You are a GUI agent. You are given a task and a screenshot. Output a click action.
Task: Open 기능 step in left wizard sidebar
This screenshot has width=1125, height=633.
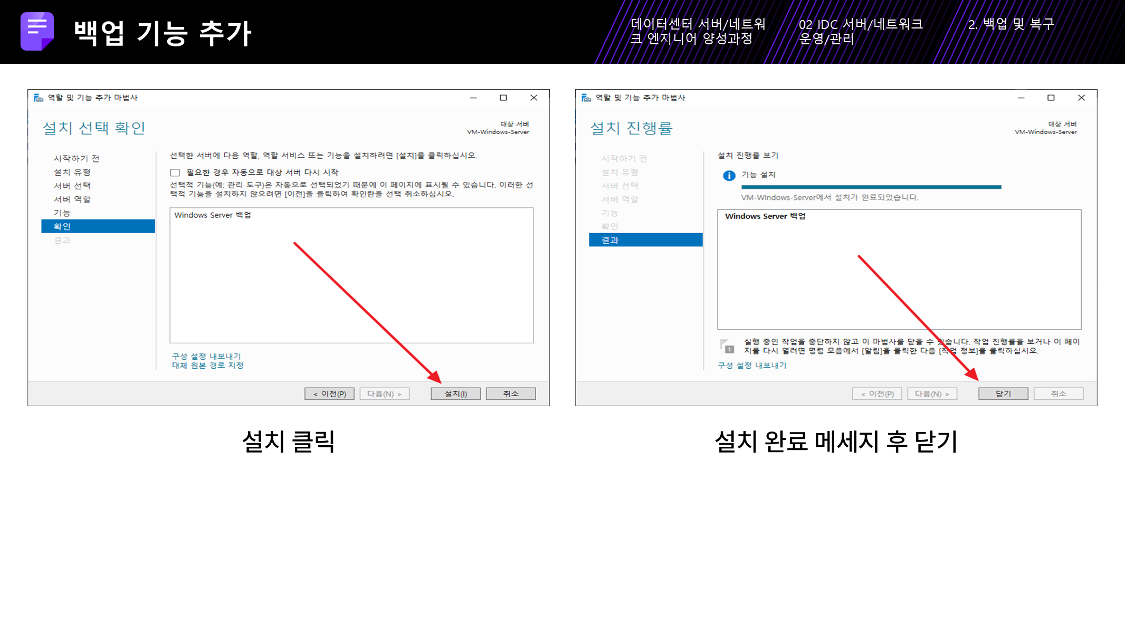62,213
